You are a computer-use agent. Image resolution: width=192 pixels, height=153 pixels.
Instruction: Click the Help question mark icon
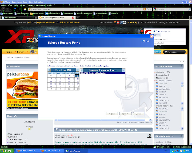coord(143,41)
